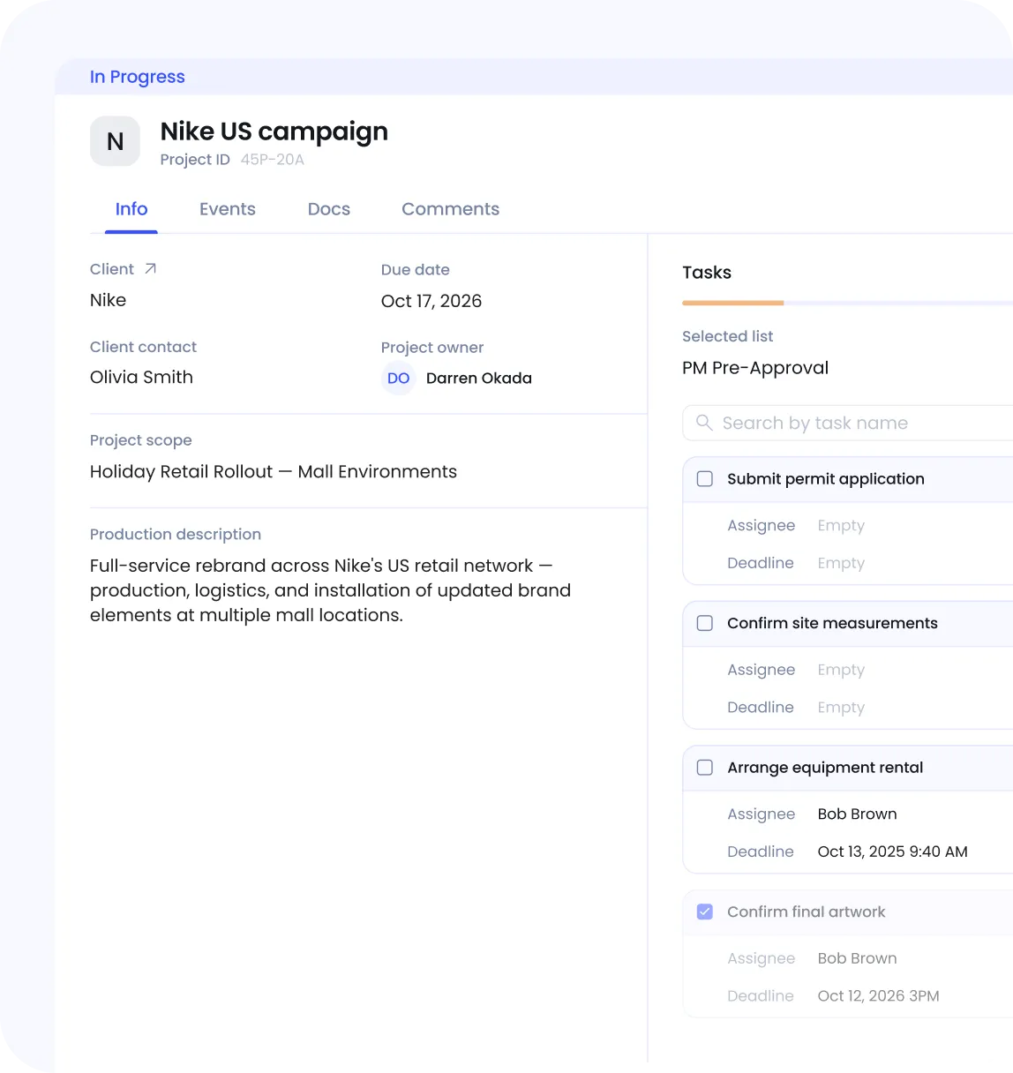Viewport: 1013px width, 1073px height.
Task: Click the Holiday Retail Rollout scope text
Action: [274, 472]
